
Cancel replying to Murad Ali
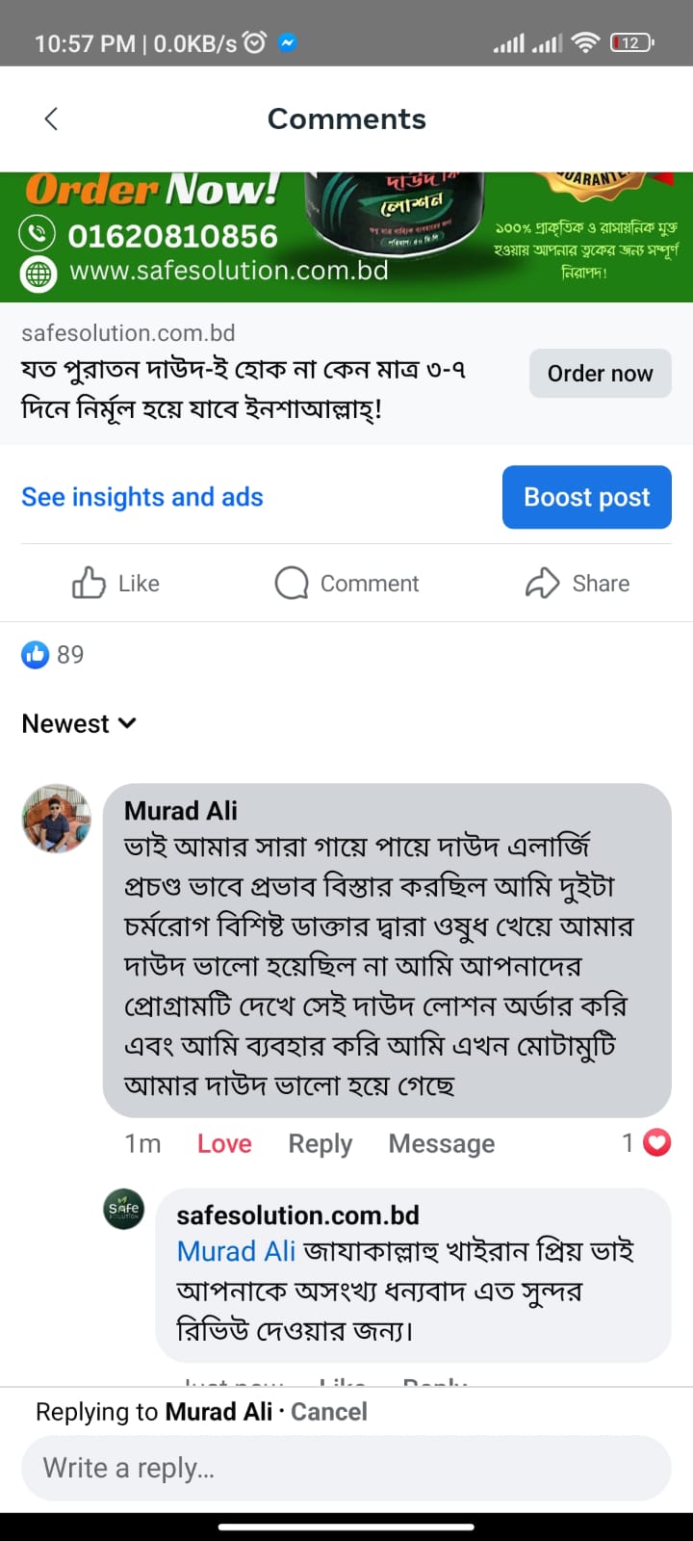tap(329, 1412)
